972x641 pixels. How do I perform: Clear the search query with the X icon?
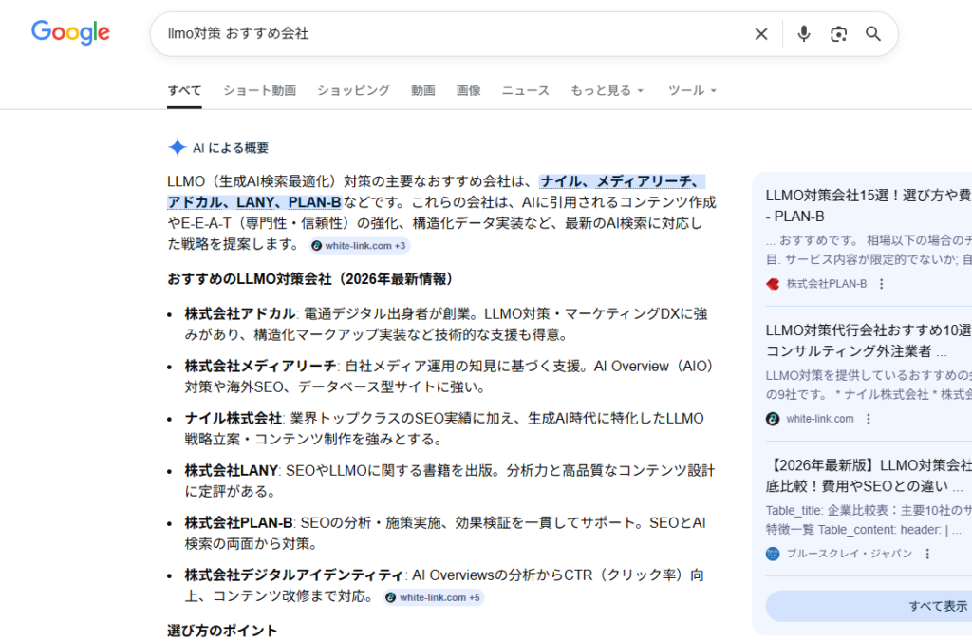(761, 33)
